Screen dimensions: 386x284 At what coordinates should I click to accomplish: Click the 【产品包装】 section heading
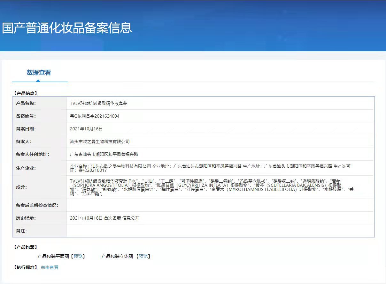[26, 247]
